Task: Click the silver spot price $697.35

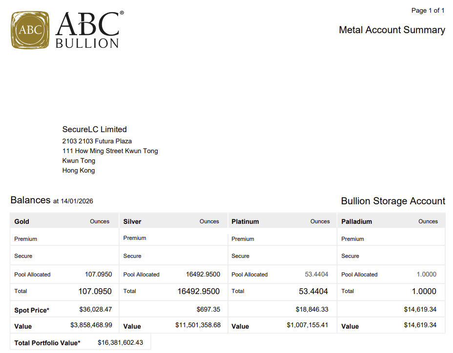Action: coord(208,309)
